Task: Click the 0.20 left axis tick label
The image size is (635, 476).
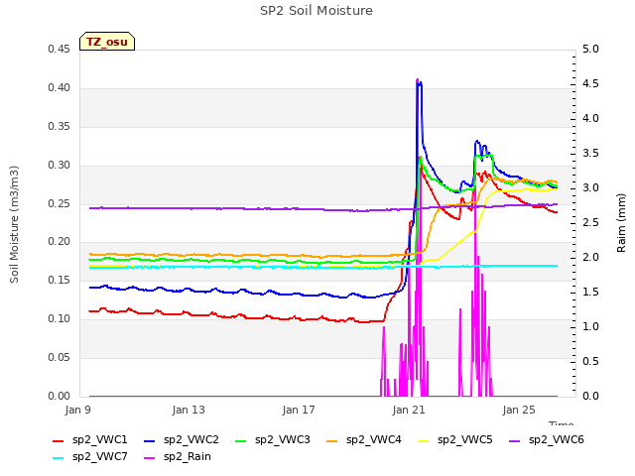Action: [x=59, y=242]
